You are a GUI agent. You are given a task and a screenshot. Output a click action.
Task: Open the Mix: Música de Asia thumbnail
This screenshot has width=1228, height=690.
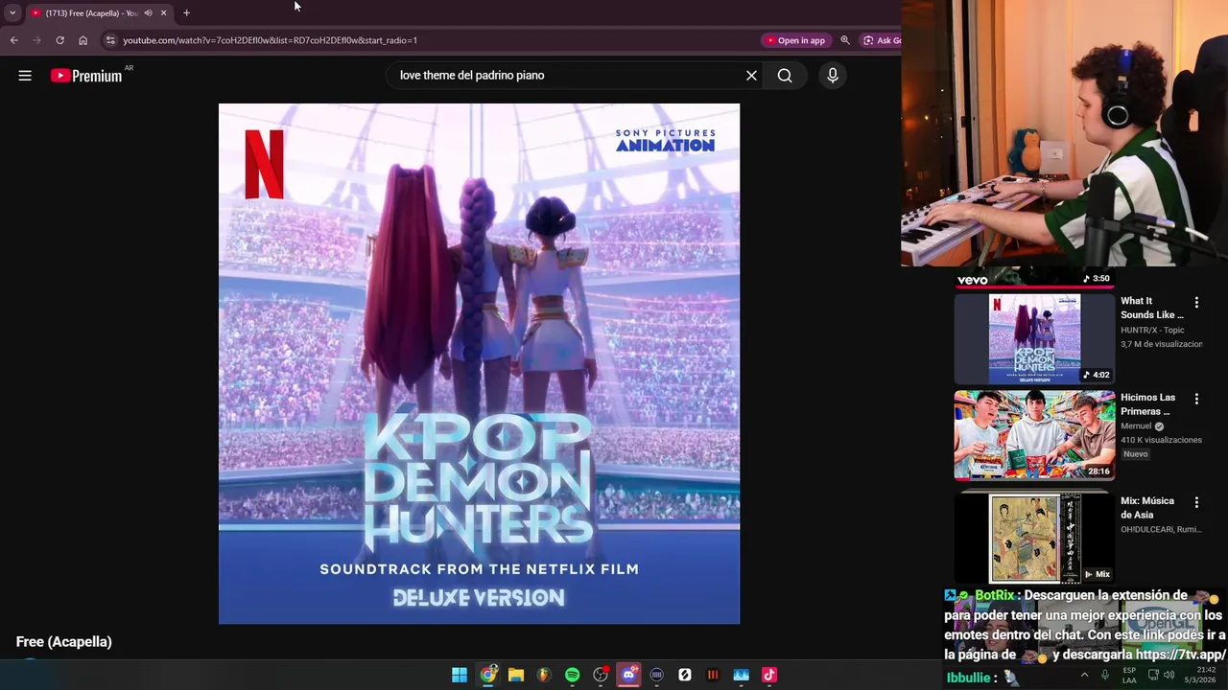point(1034,538)
